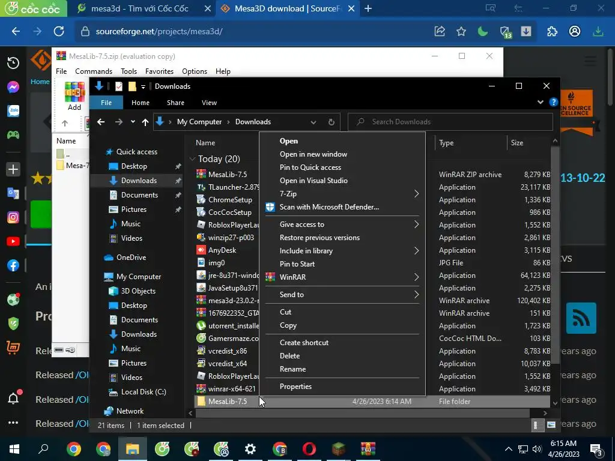Click the browser address bar URL
615x461 pixels.
(159, 31)
